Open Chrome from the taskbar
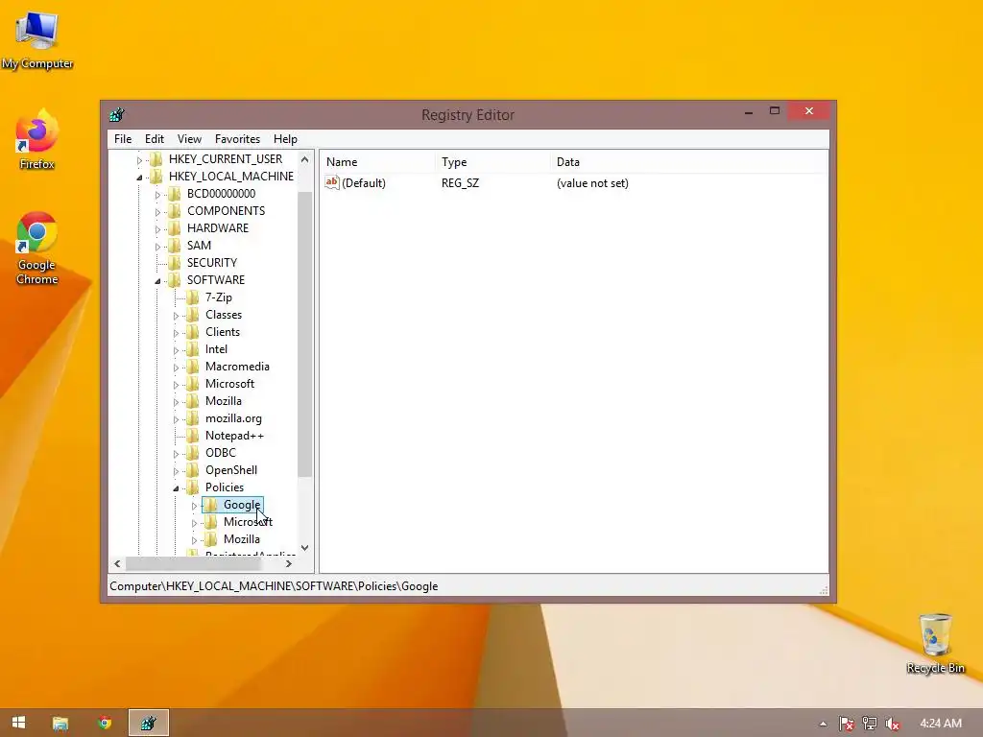Image resolution: width=983 pixels, height=737 pixels. (x=105, y=723)
